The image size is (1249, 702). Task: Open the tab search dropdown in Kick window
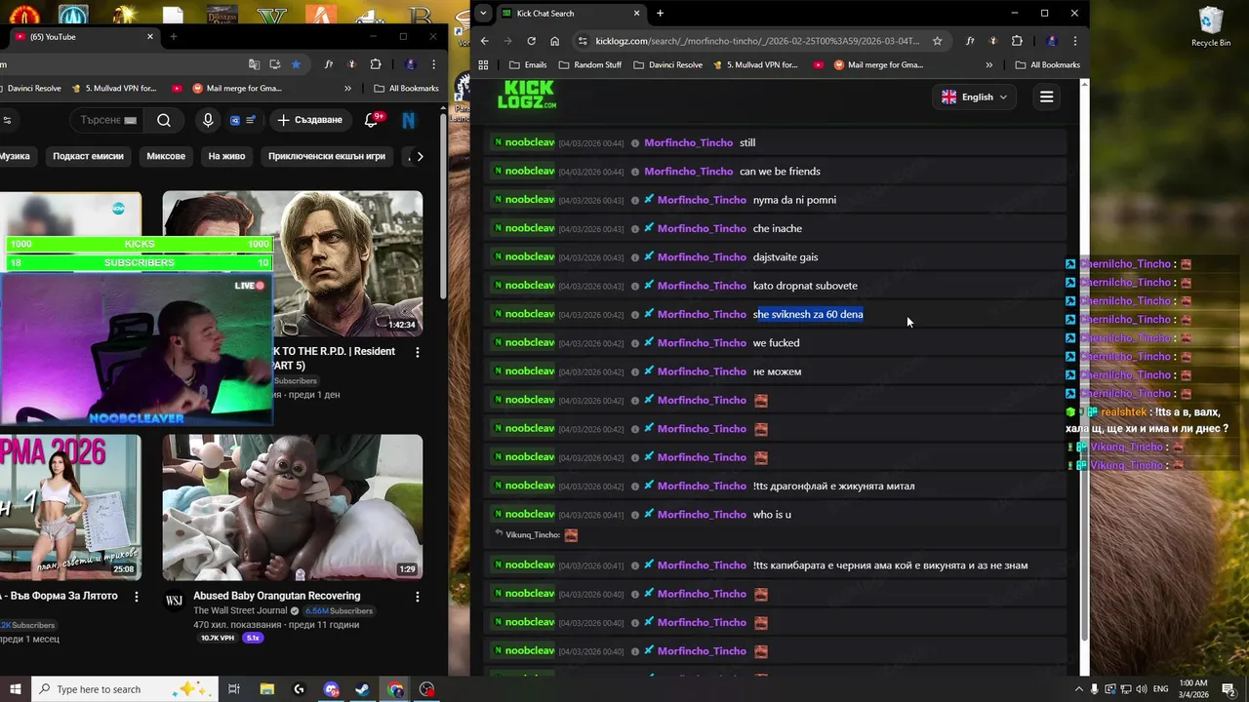click(483, 13)
